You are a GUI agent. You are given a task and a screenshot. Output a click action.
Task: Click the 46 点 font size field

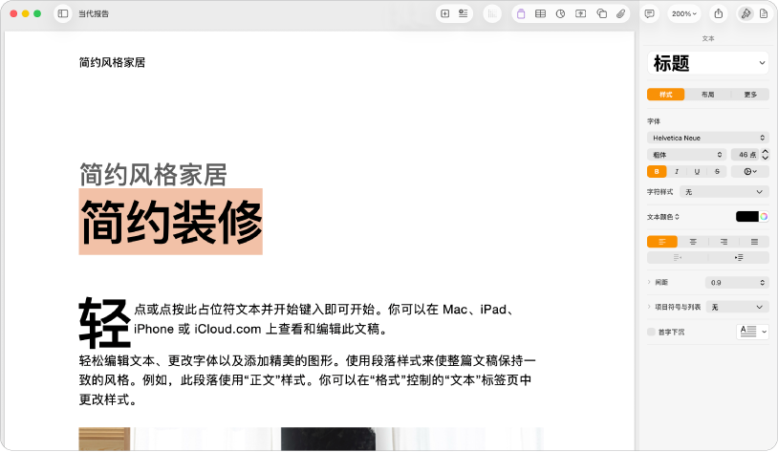pos(746,155)
